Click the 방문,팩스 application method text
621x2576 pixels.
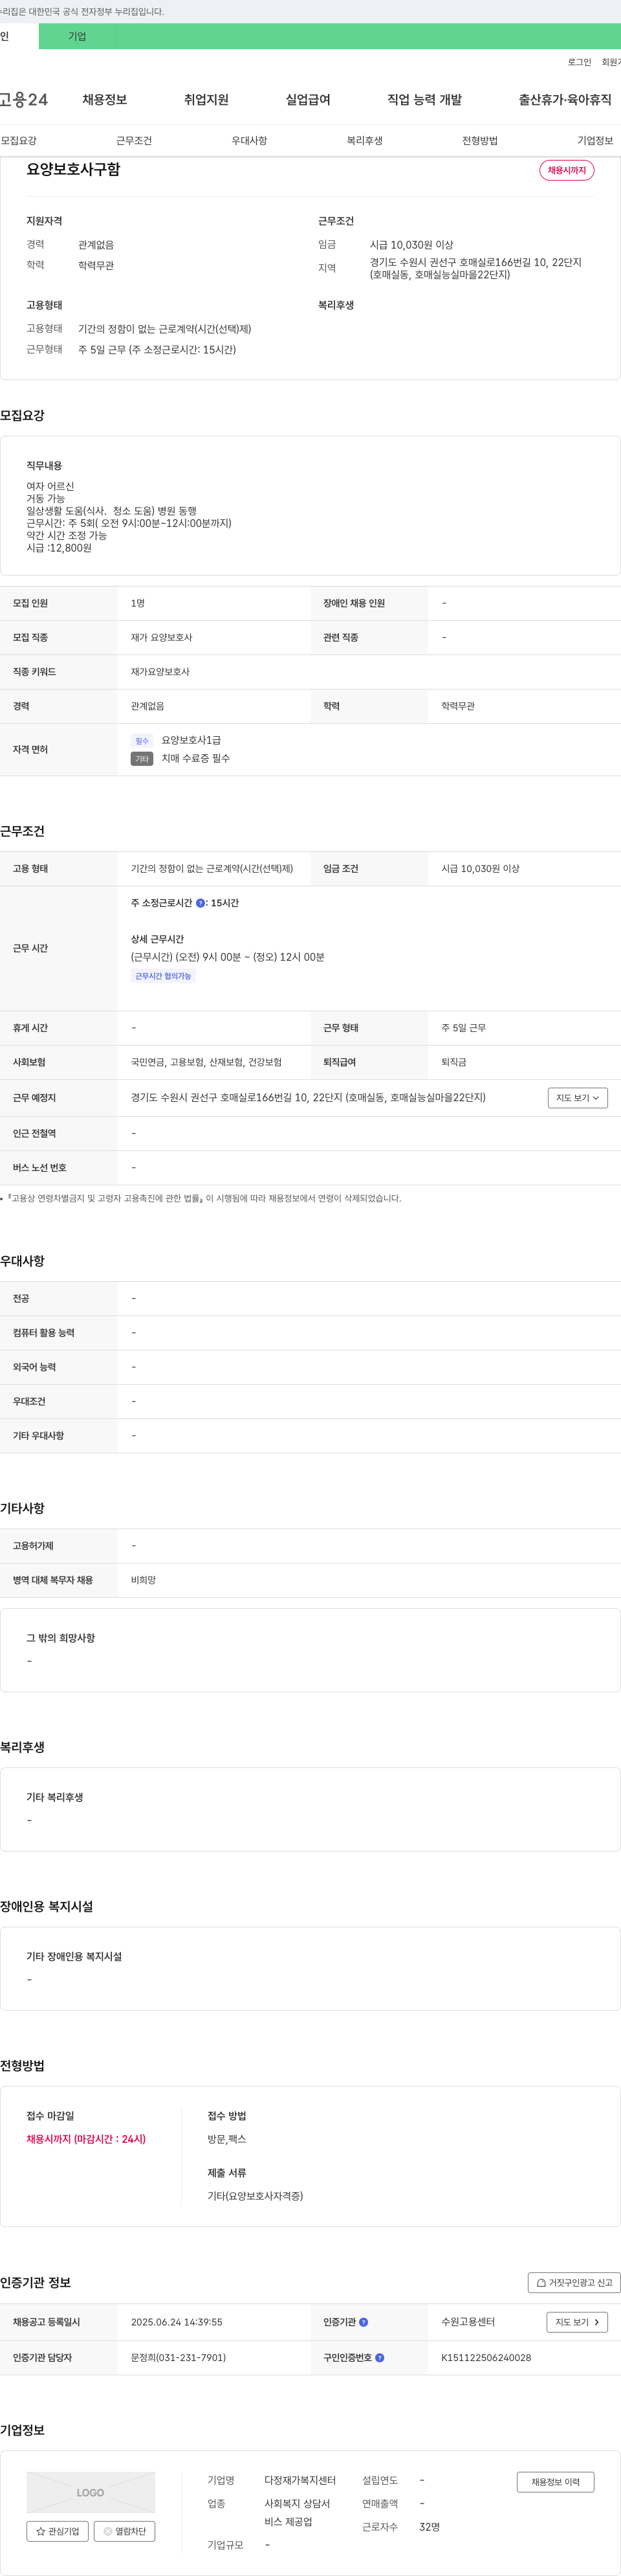pos(226,2139)
